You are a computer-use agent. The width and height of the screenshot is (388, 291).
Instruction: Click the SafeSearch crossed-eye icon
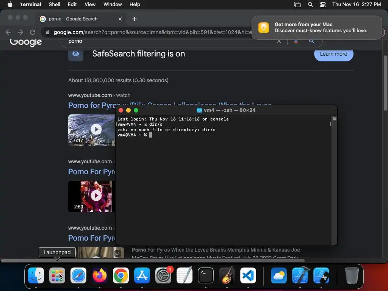[x=76, y=54]
